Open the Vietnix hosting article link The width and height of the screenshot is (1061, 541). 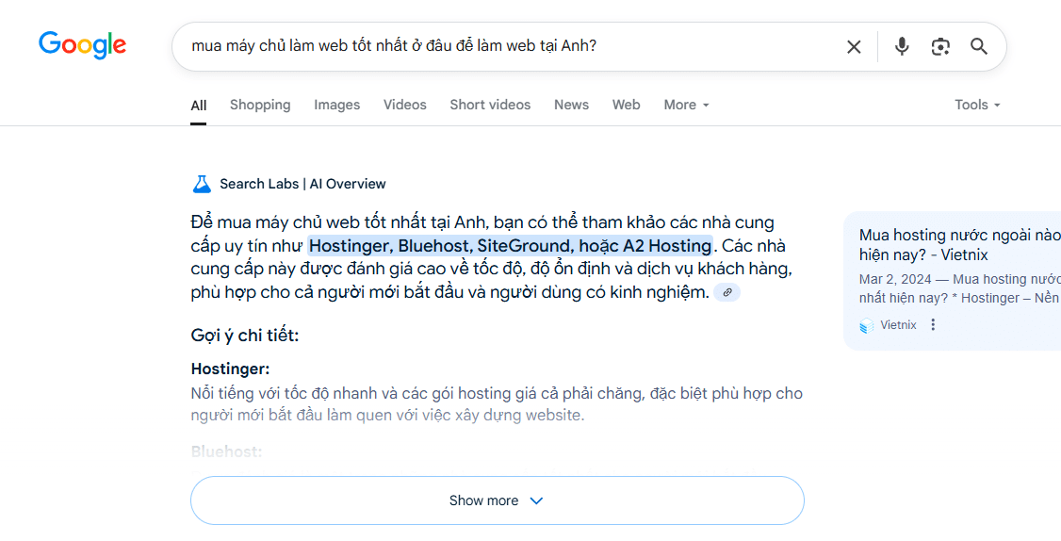coord(958,244)
